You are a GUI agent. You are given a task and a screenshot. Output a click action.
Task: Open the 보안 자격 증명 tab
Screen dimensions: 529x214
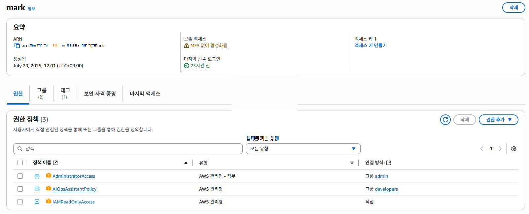(x=100, y=94)
